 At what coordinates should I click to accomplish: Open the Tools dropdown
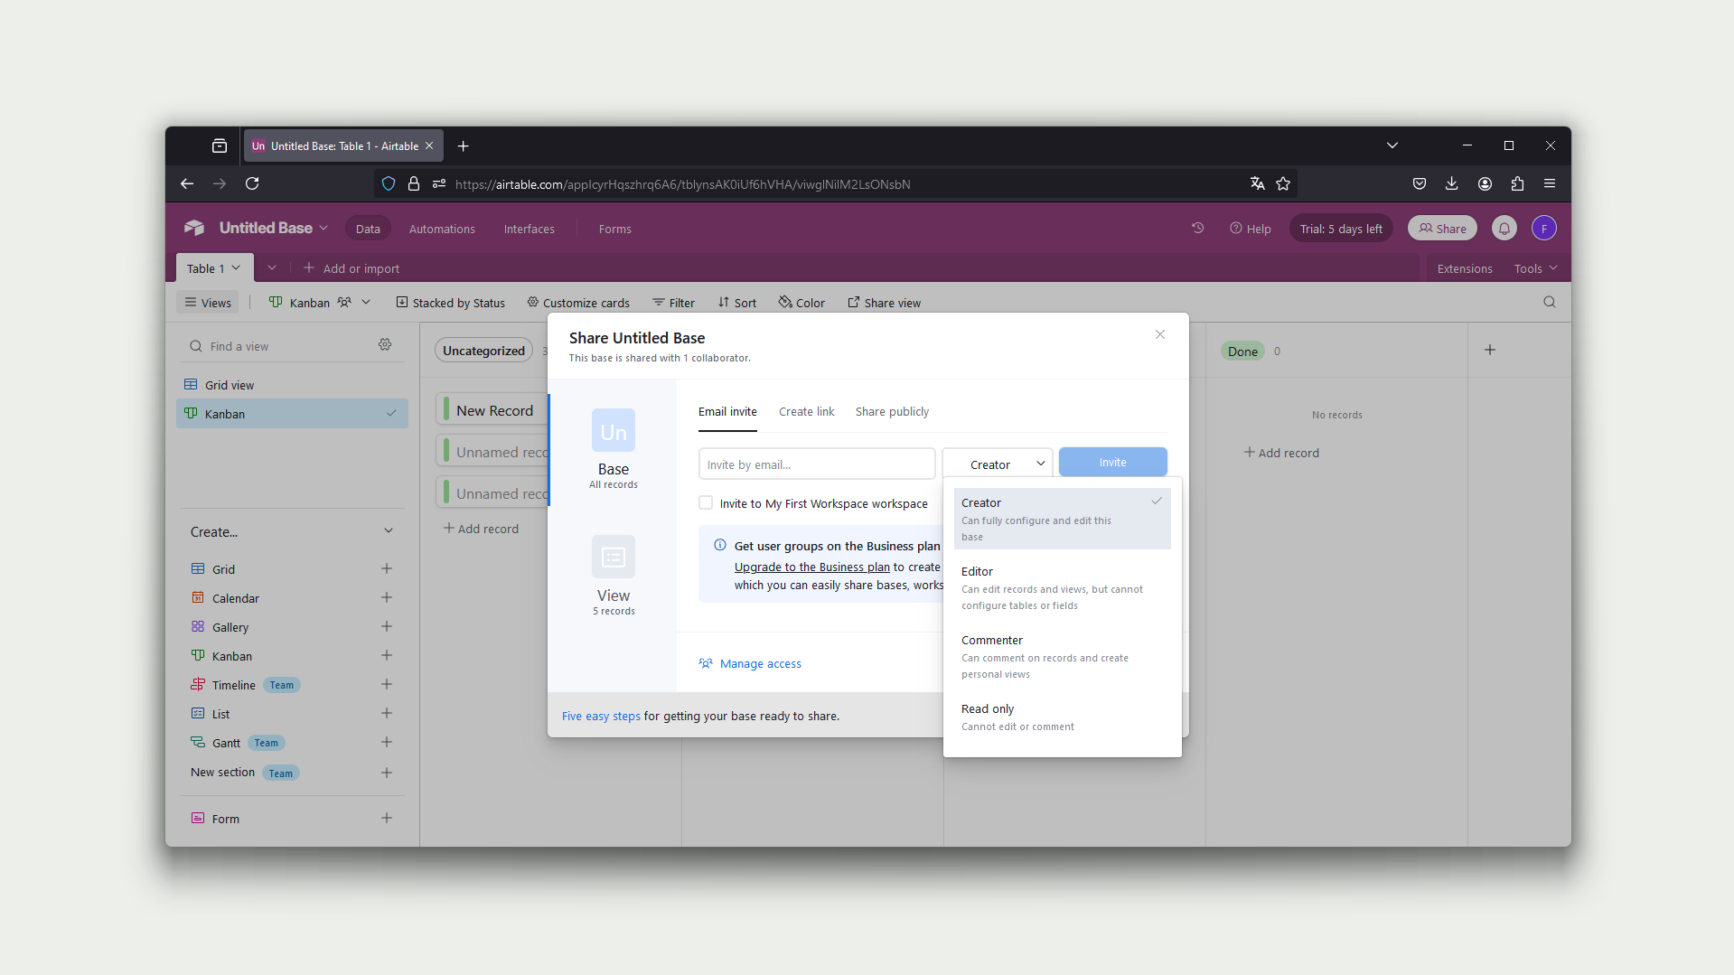point(1535,268)
